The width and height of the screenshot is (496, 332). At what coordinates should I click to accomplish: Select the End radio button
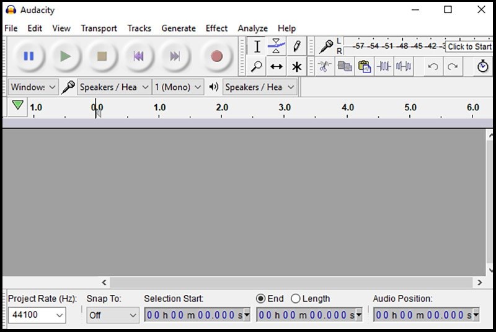(x=260, y=299)
